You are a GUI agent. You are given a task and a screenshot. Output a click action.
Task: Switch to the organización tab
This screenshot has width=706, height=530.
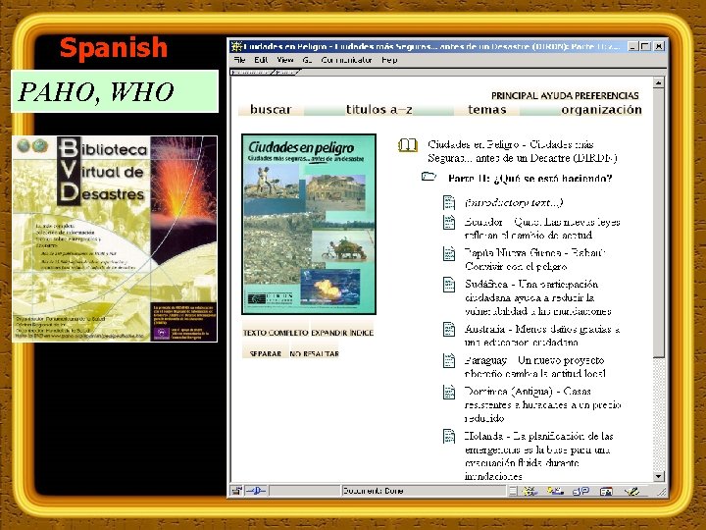tap(601, 110)
